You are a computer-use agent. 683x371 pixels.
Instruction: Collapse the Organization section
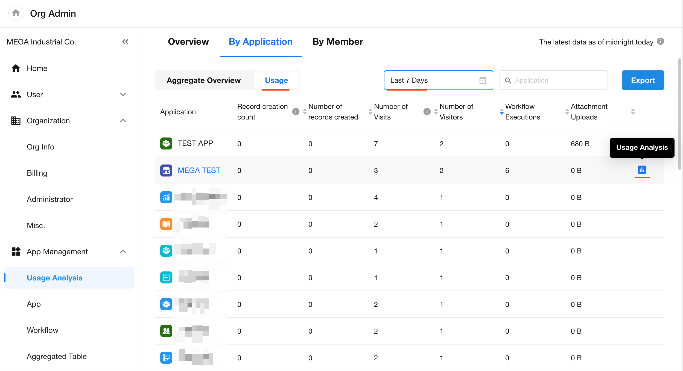pos(123,121)
